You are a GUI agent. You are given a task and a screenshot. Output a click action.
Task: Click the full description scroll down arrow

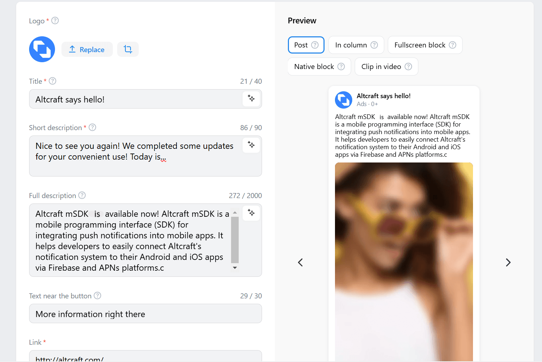click(235, 268)
